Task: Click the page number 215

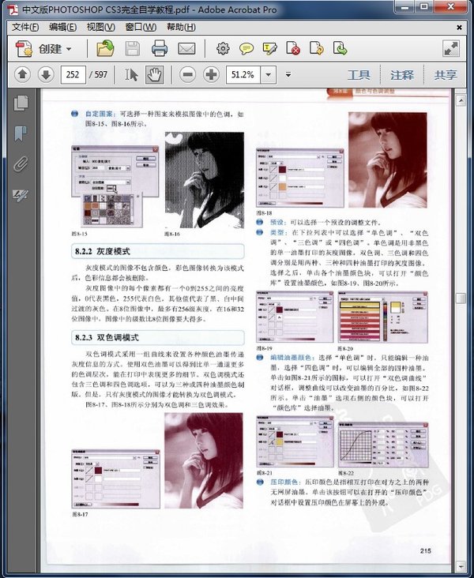Action: pyautogui.click(x=425, y=550)
